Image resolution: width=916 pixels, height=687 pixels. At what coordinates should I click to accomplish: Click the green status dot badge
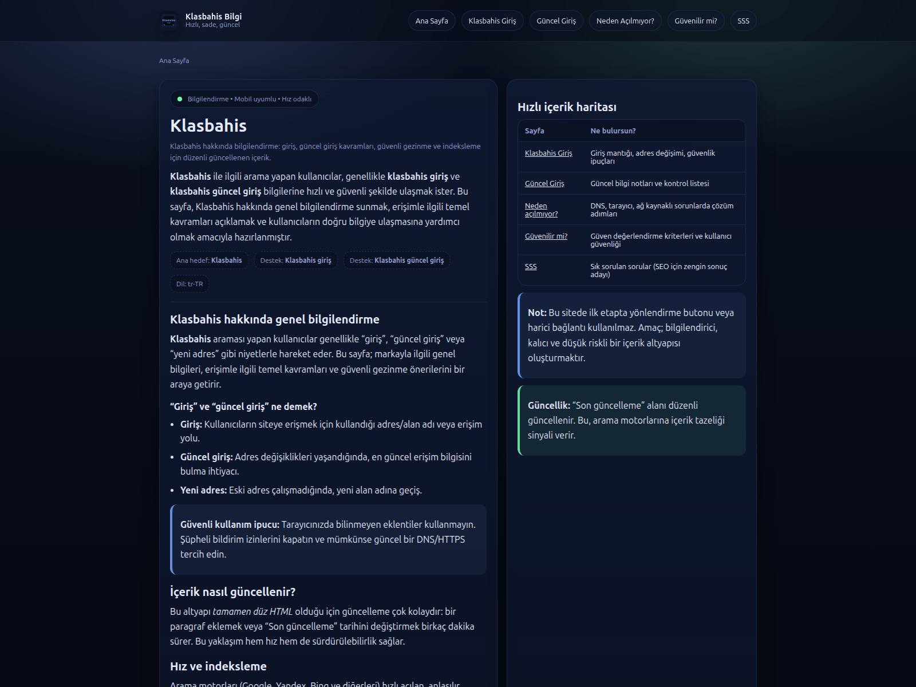tap(180, 99)
